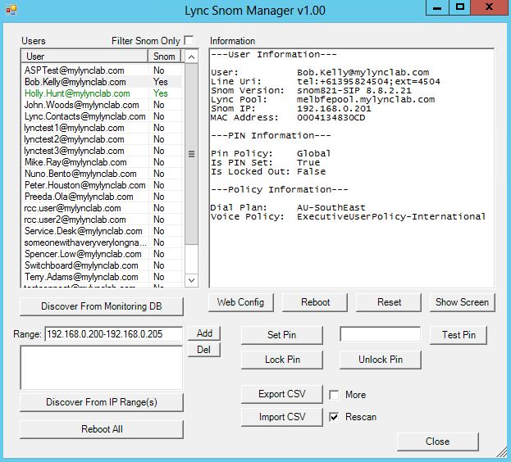Screen dimensions: 511x462
Task: Select user lynctest2@mylynclab.com
Action: (x=103, y=139)
